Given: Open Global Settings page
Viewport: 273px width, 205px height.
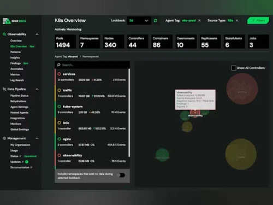Looking at the screenshot, I should tap(20, 130).
